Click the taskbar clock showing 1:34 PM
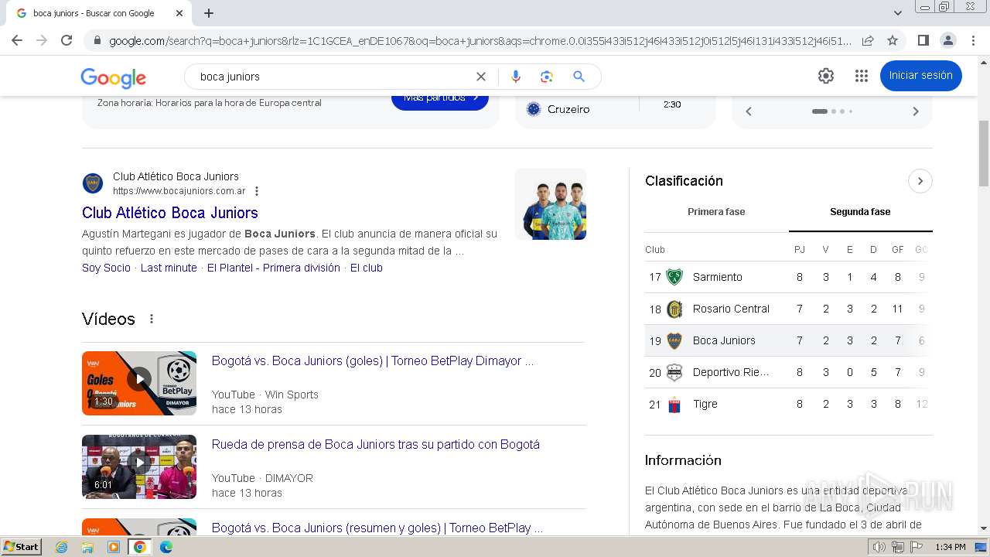The width and height of the screenshot is (990, 557). 950,547
